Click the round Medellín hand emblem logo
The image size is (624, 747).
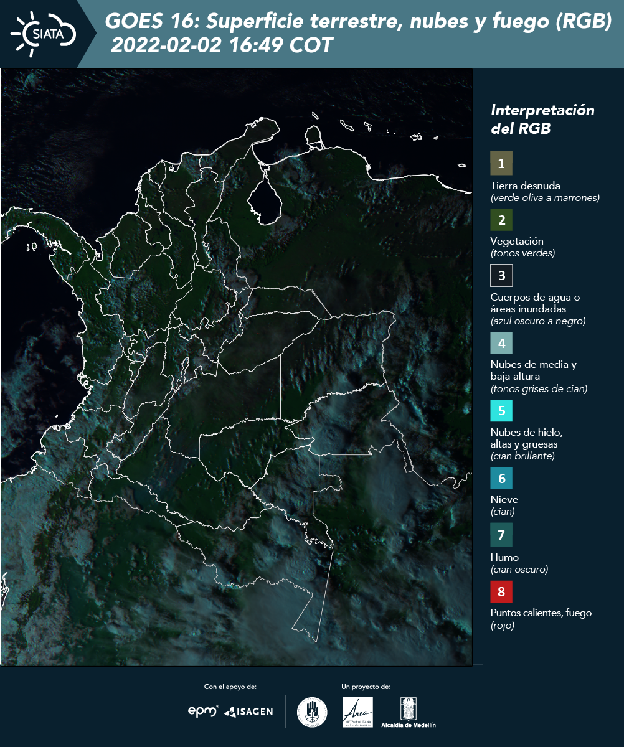312,712
